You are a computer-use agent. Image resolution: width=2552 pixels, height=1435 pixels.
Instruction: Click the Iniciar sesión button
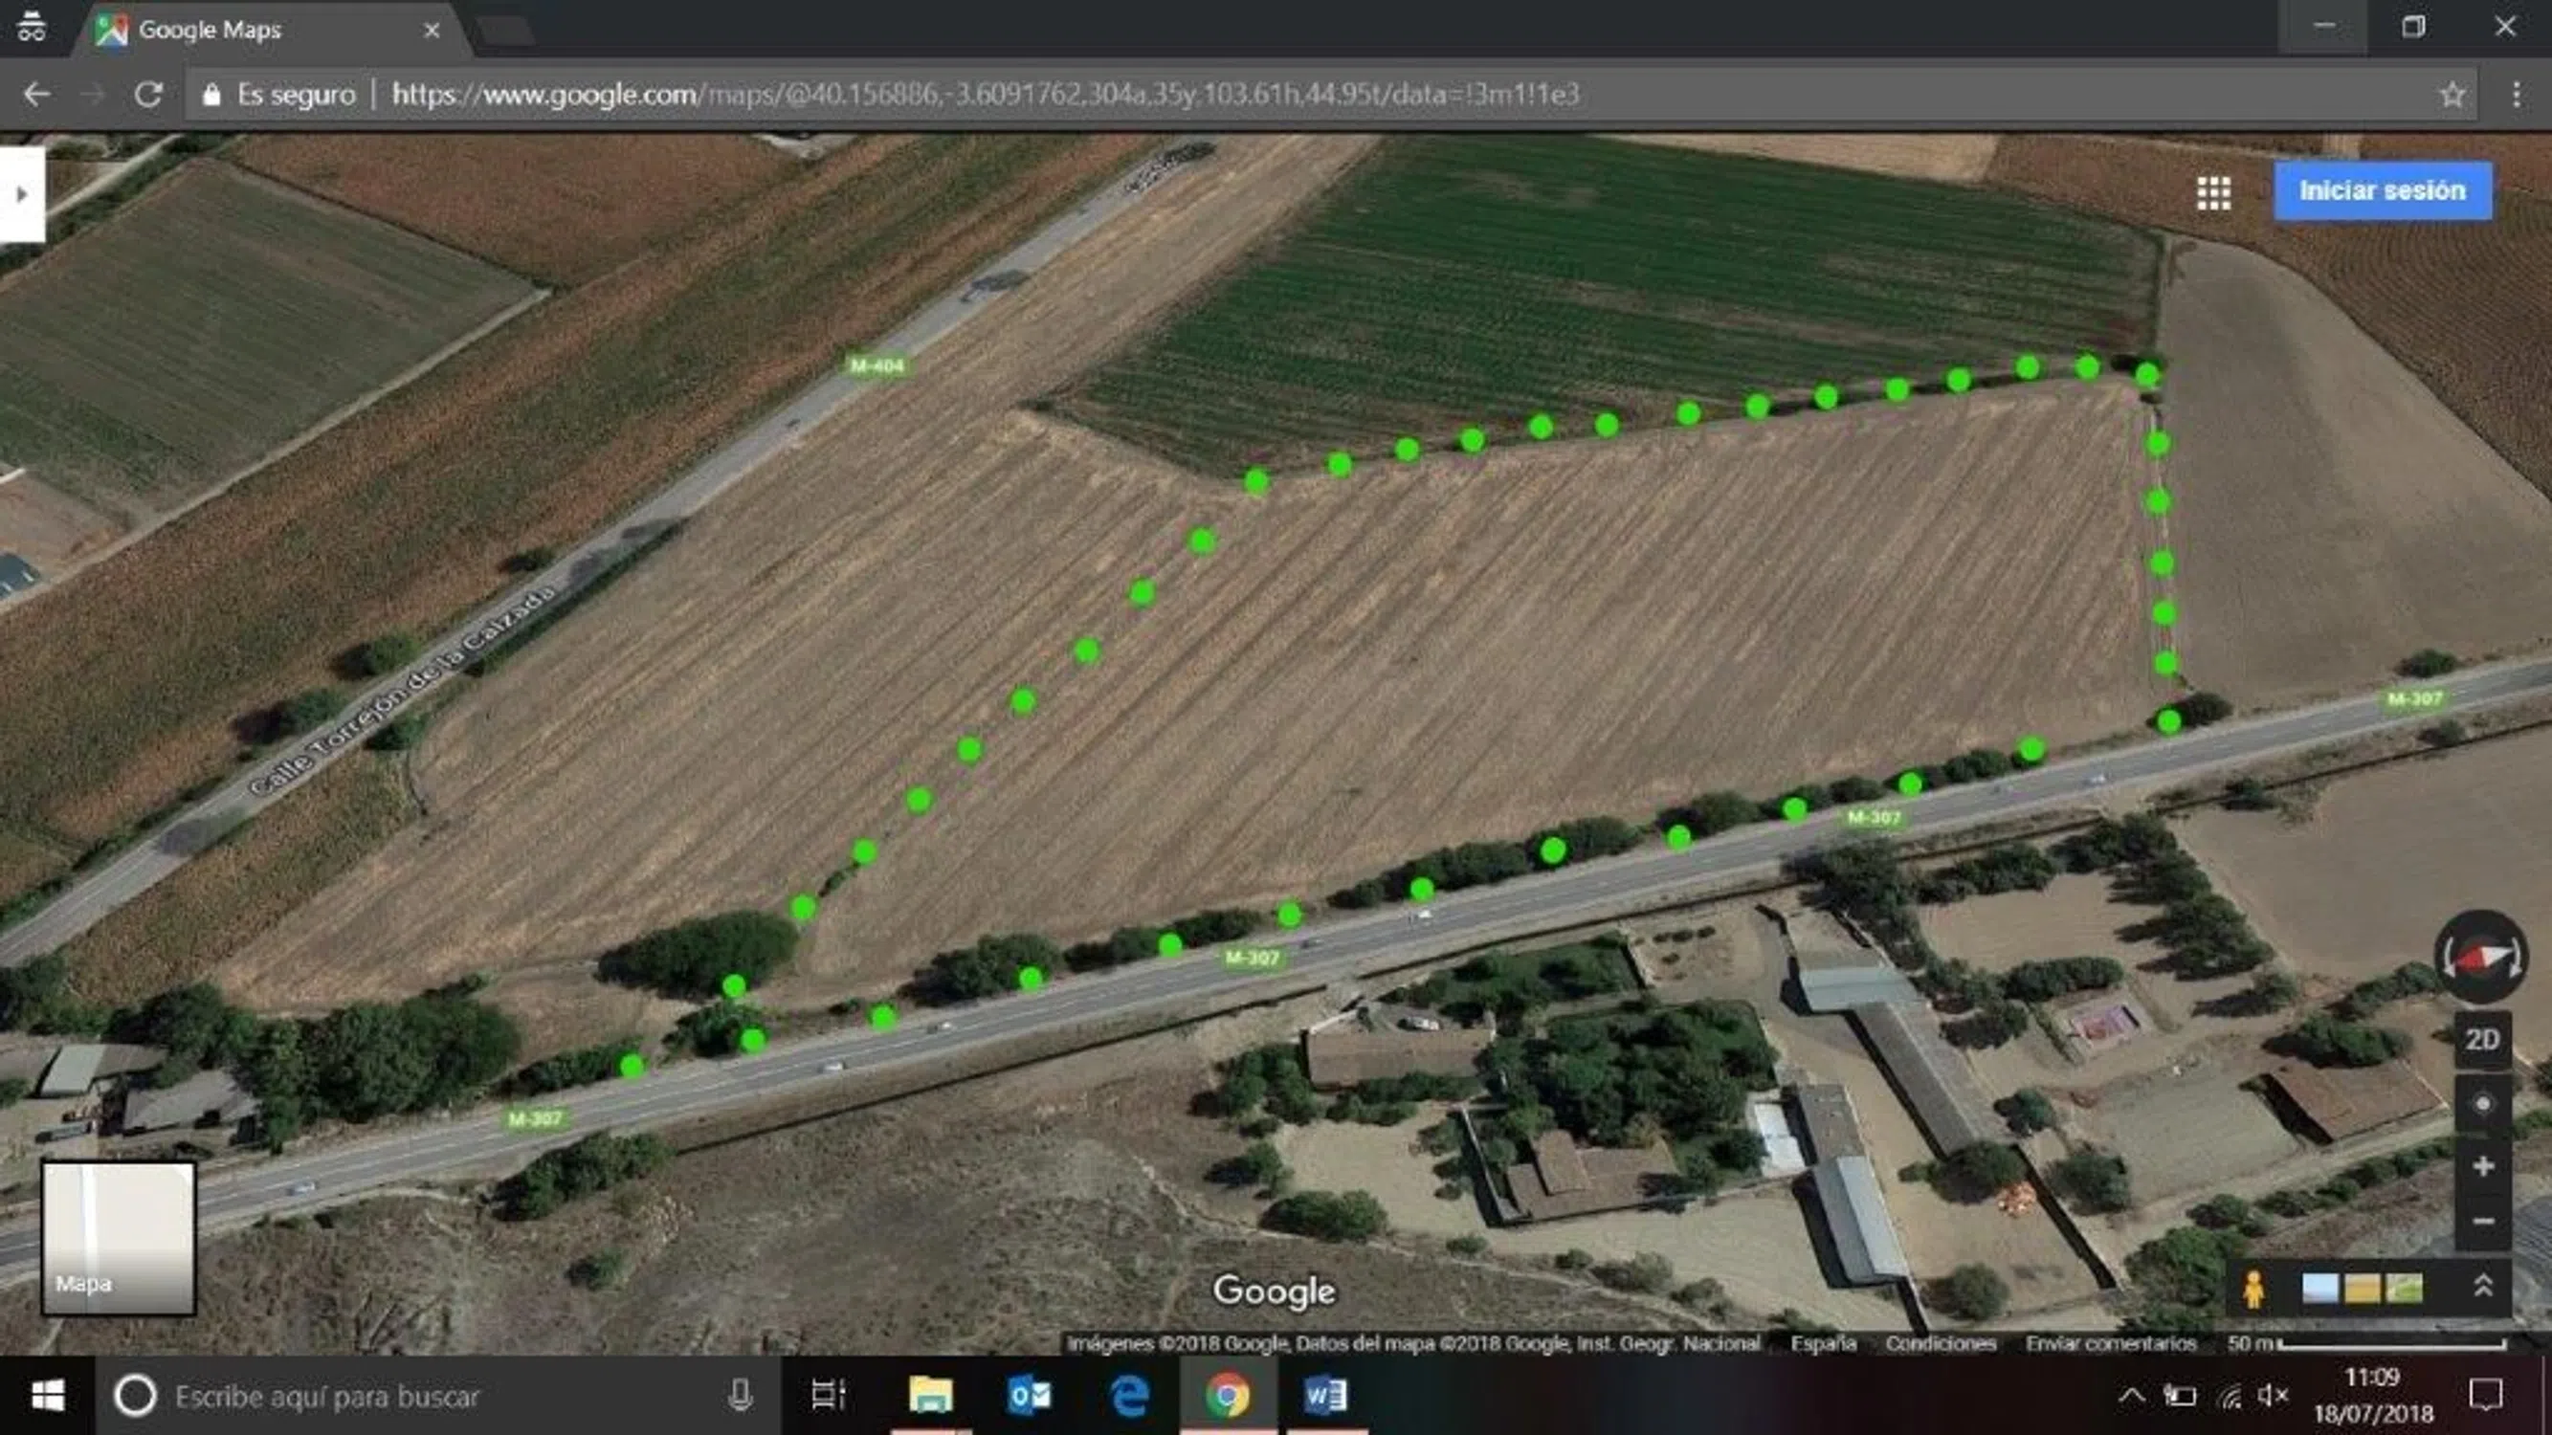coord(2382,191)
